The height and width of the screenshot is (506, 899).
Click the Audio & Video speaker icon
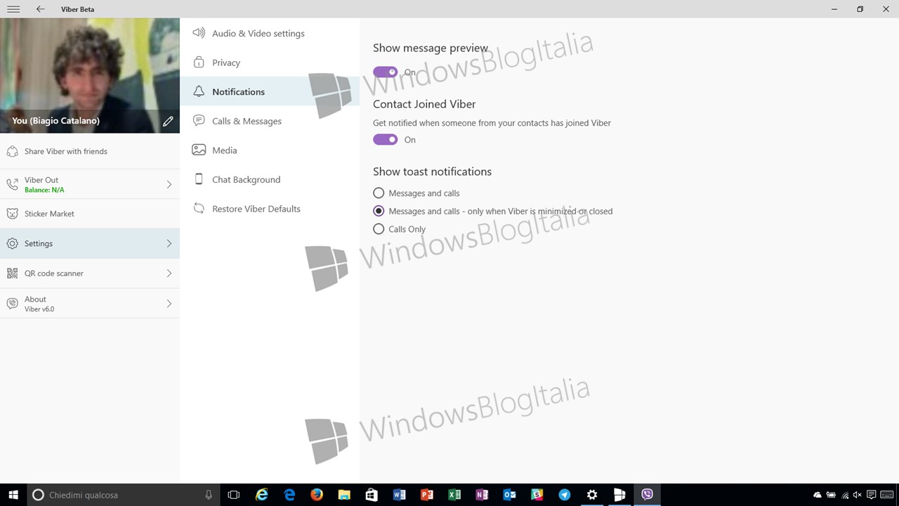[199, 33]
